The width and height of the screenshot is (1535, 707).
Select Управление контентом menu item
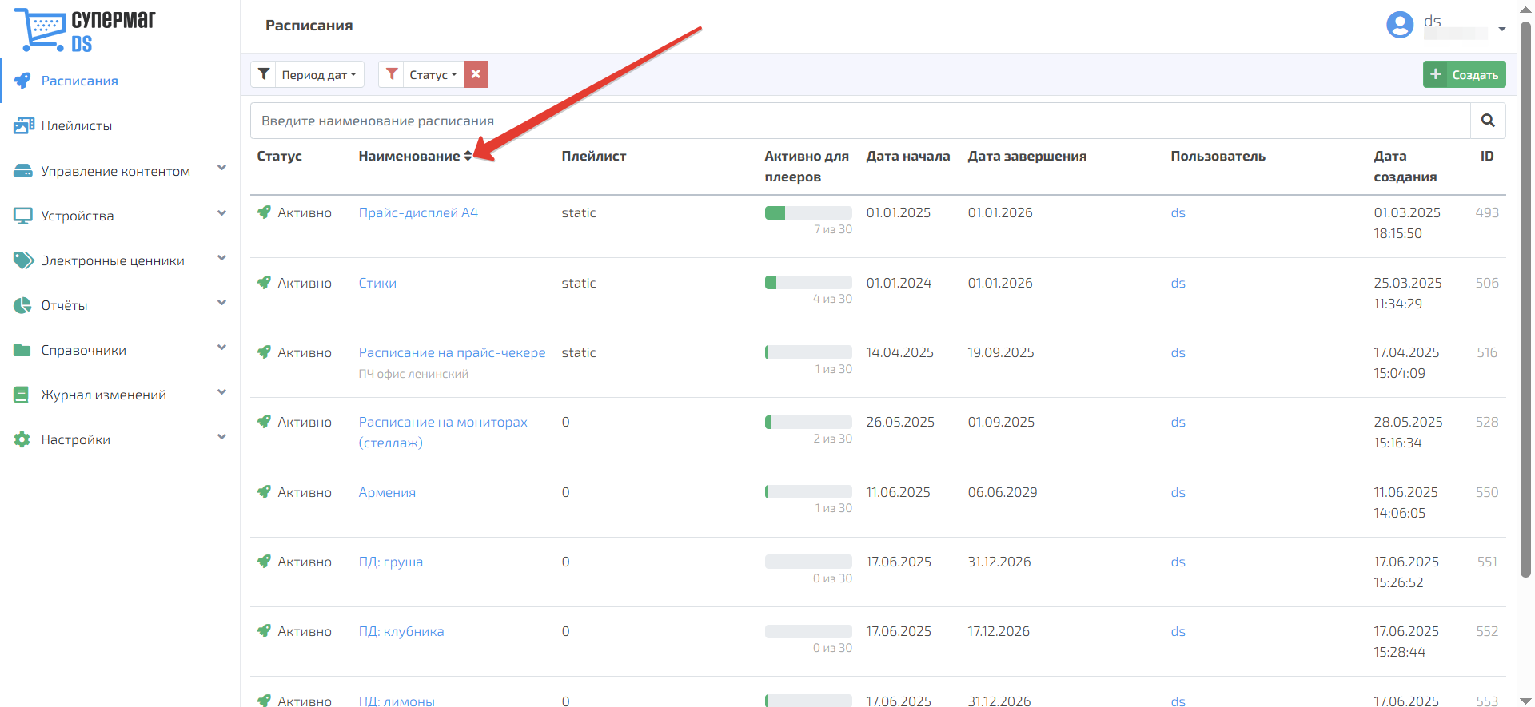coord(116,171)
